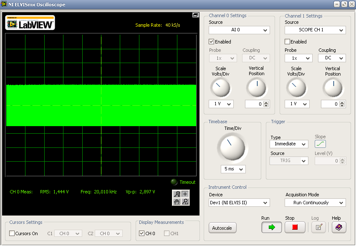Click Channel 0 Vertical Position knob
Screen dimensions: 356x246
[257, 87]
